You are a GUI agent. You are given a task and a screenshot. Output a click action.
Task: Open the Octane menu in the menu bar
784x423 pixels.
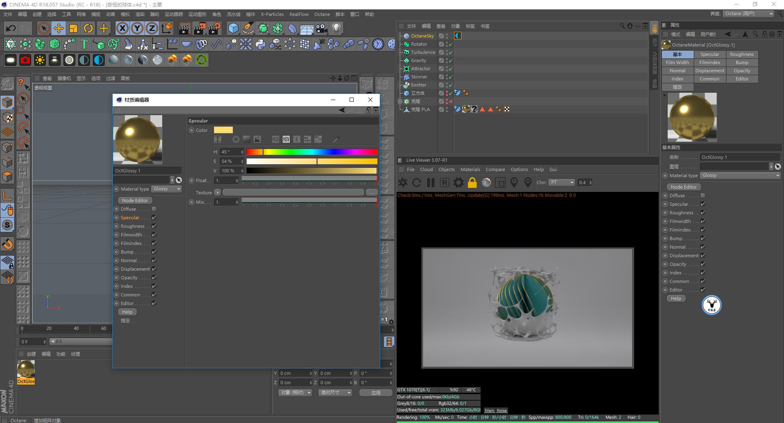322,14
